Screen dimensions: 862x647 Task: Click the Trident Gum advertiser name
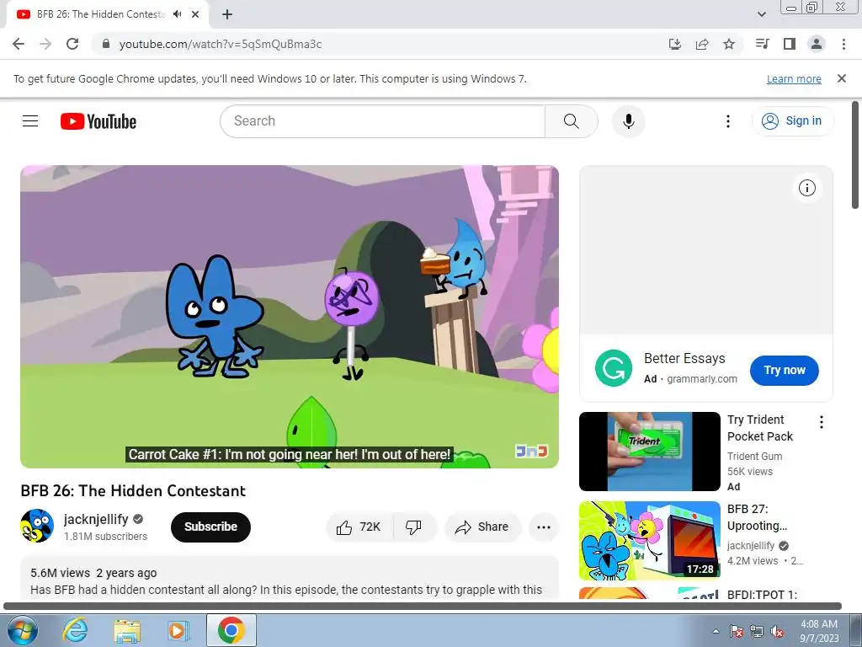(754, 456)
